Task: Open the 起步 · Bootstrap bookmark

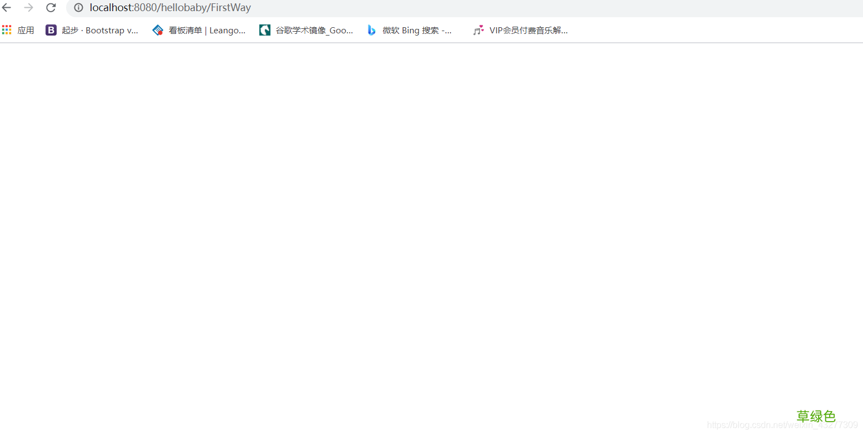Action: click(100, 30)
